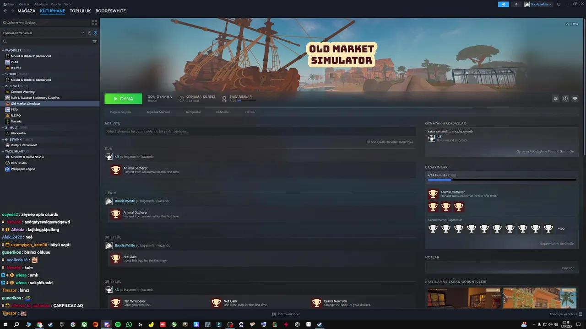Show ready-to-play games filter icon
Image resolution: width=586 pixels, height=329 pixels.
95,33
